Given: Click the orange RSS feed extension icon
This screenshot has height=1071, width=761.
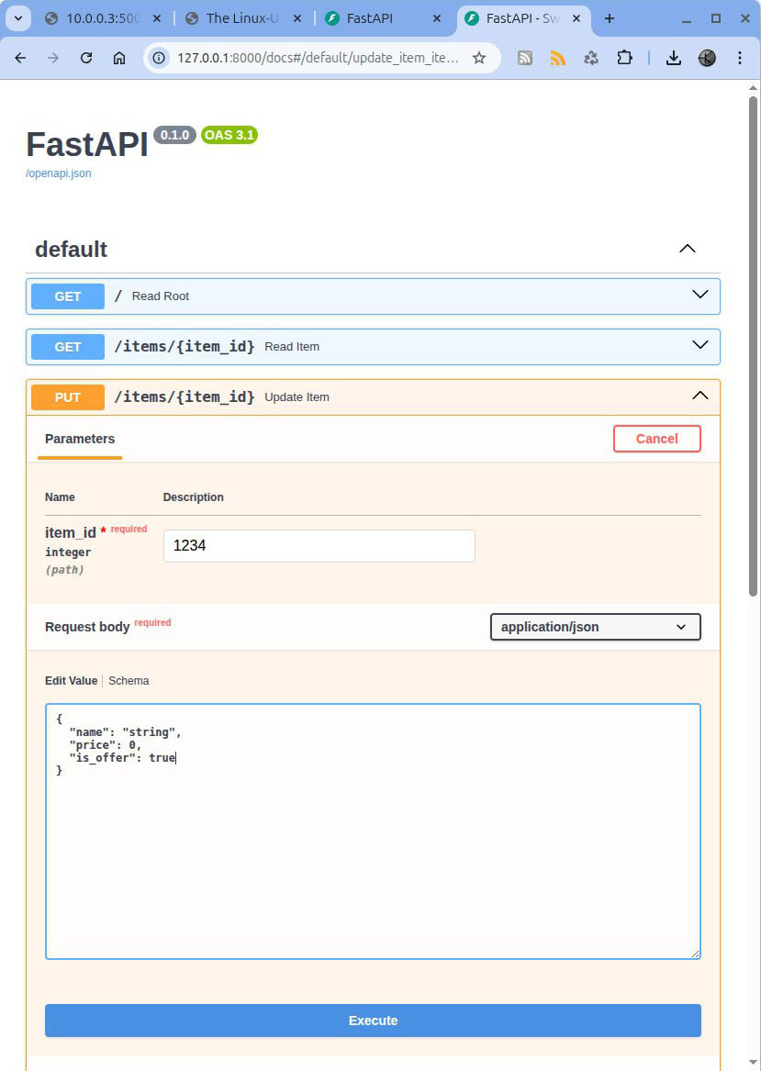Looking at the screenshot, I should pyautogui.click(x=557, y=58).
